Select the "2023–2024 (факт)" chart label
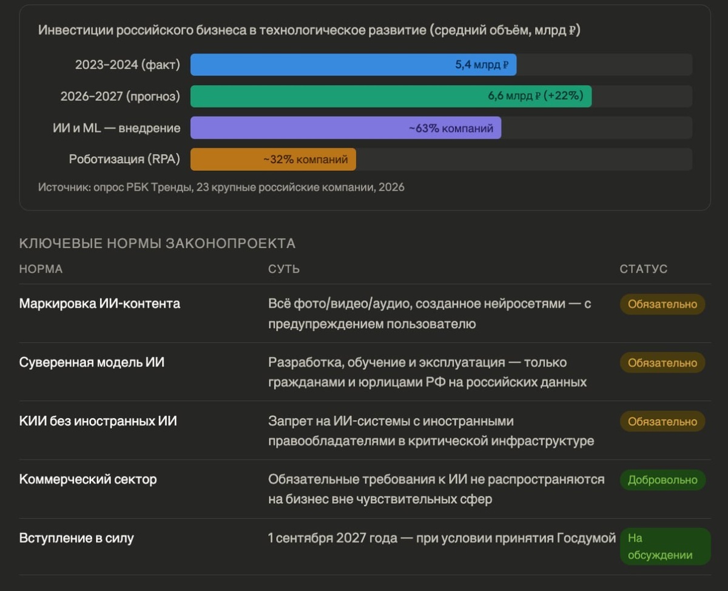Screen dimensions: 728x591 click(x=127, y=65)
